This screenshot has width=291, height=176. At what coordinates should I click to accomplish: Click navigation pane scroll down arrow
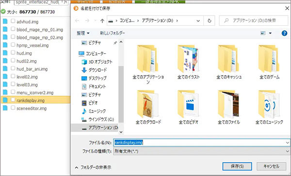(121, 132)
